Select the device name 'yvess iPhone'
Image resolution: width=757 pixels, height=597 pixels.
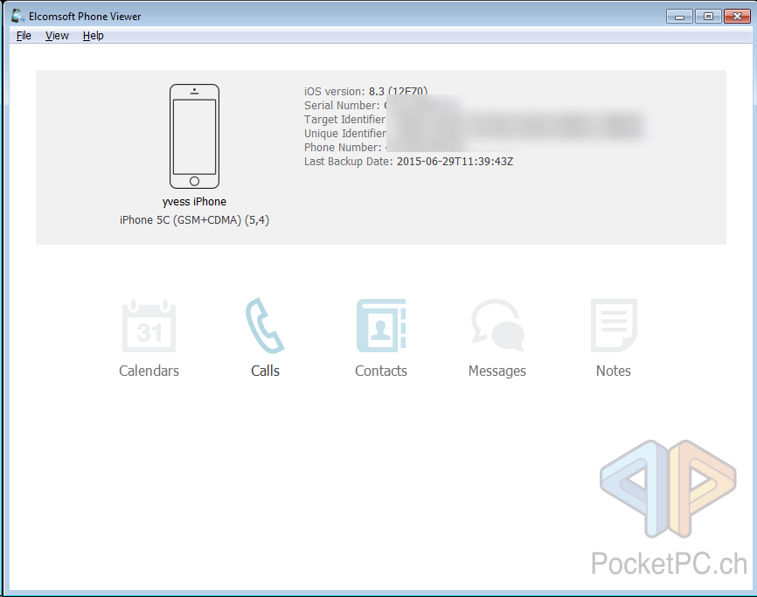tap(194, 202)
